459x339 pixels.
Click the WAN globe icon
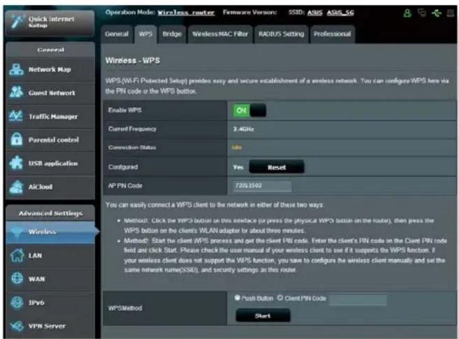pyautogui.click(x=17, y=279)
